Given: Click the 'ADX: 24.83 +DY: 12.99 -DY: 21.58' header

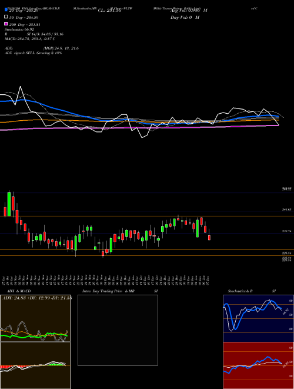Looking at the screenshot, I should (x=36, y=298).
